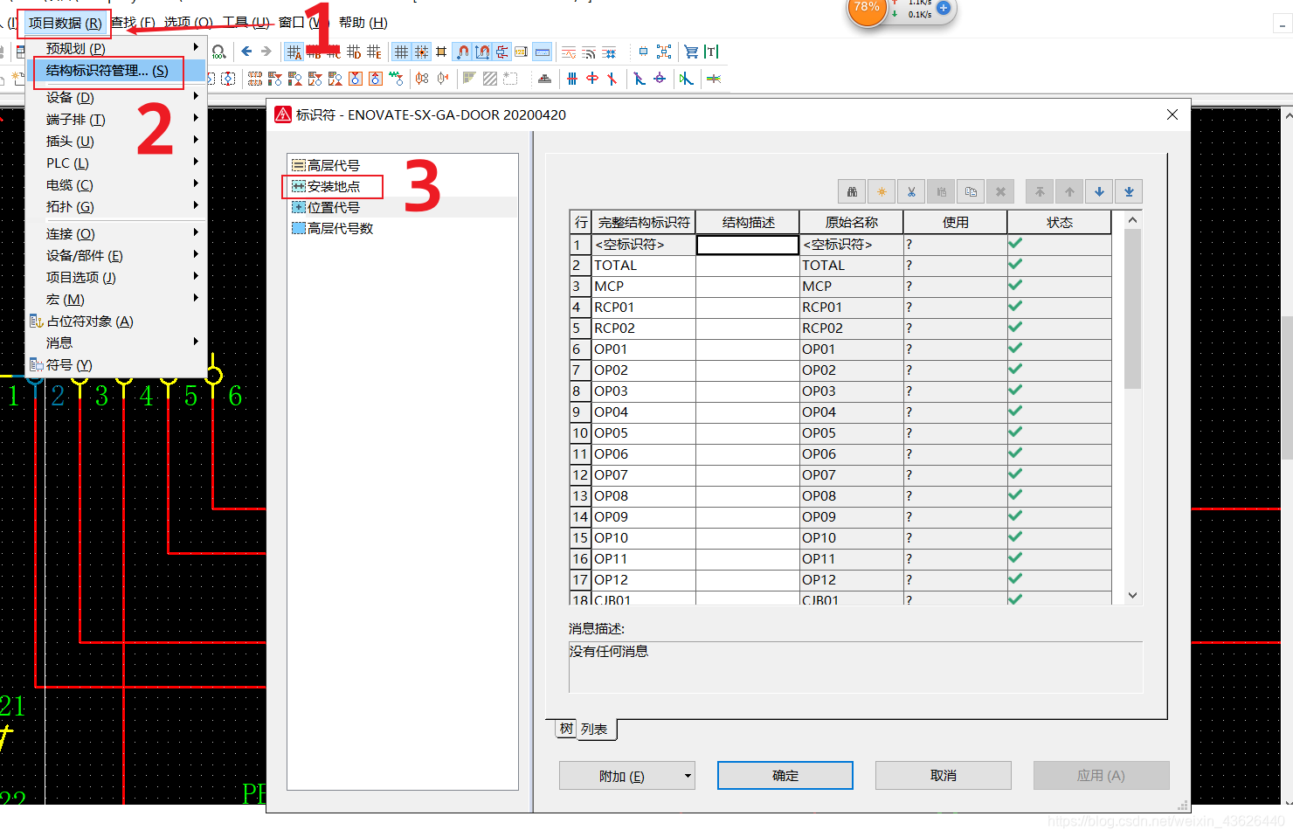Viewport: 1293px width, 837px height.
Task: Click the shopping cart icon
Action: [x=691, y=52]
